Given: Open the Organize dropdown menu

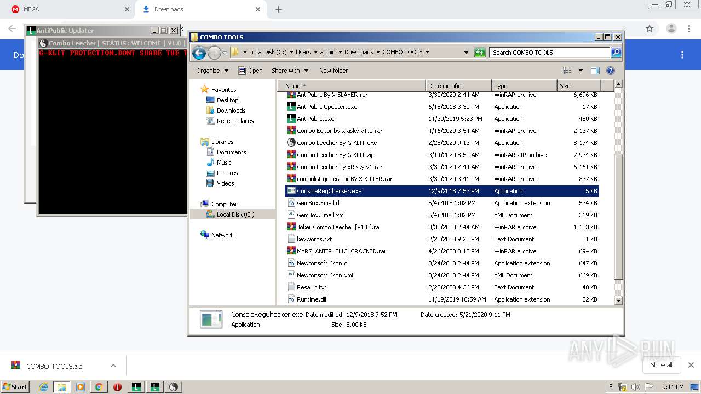Looking at the screenshot, I should pos(212,71).
